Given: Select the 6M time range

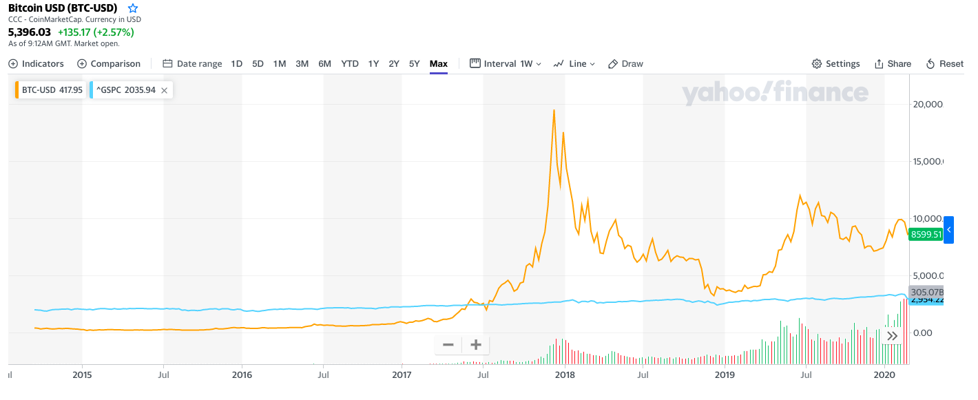Looking at the screenshot, I should tap(324, 63).
